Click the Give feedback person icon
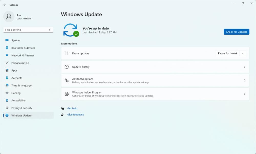 coord(63,115)
